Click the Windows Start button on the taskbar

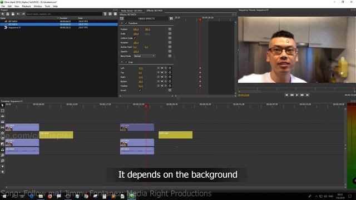(x=4, y=196)
